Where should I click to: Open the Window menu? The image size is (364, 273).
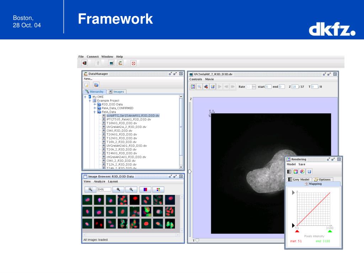point(107,57)
